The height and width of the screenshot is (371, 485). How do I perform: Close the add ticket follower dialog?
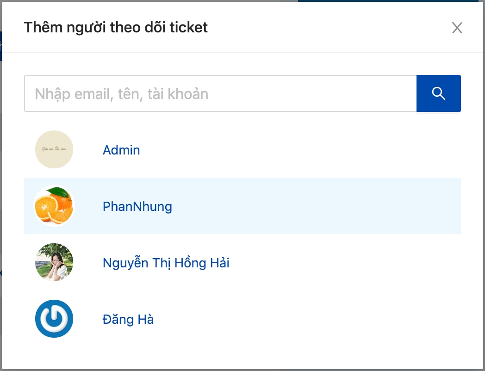tap(457, 28)
